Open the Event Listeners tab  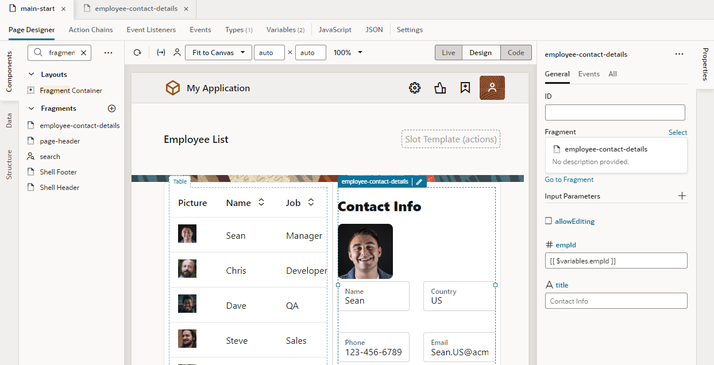pyautogui.click(x=151, y=30)
